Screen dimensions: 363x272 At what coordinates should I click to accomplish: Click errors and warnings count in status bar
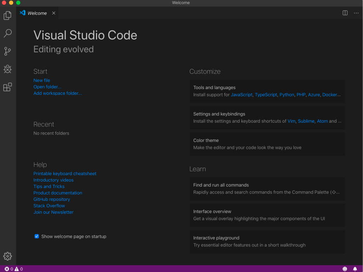[13, 269]
